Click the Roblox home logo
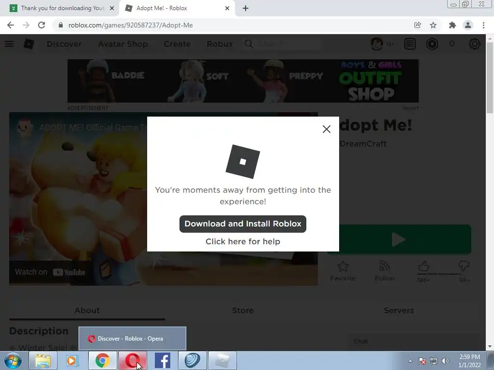 point(28,44)
